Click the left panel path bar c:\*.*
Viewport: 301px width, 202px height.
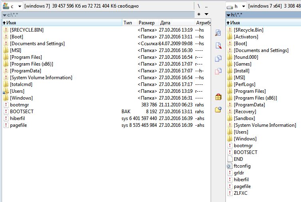point(98,15)
